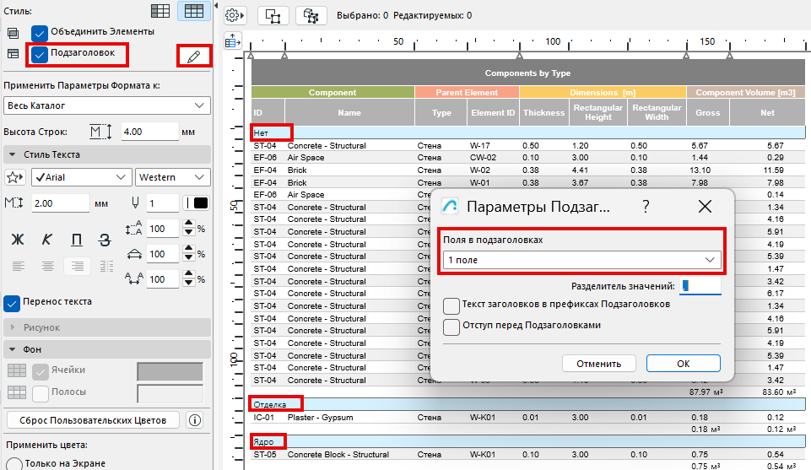The width and height of the screenshot is (811, 470).
Task: Click the pencil edit icon beside Подзаголовок
Action: pos(194,57)
